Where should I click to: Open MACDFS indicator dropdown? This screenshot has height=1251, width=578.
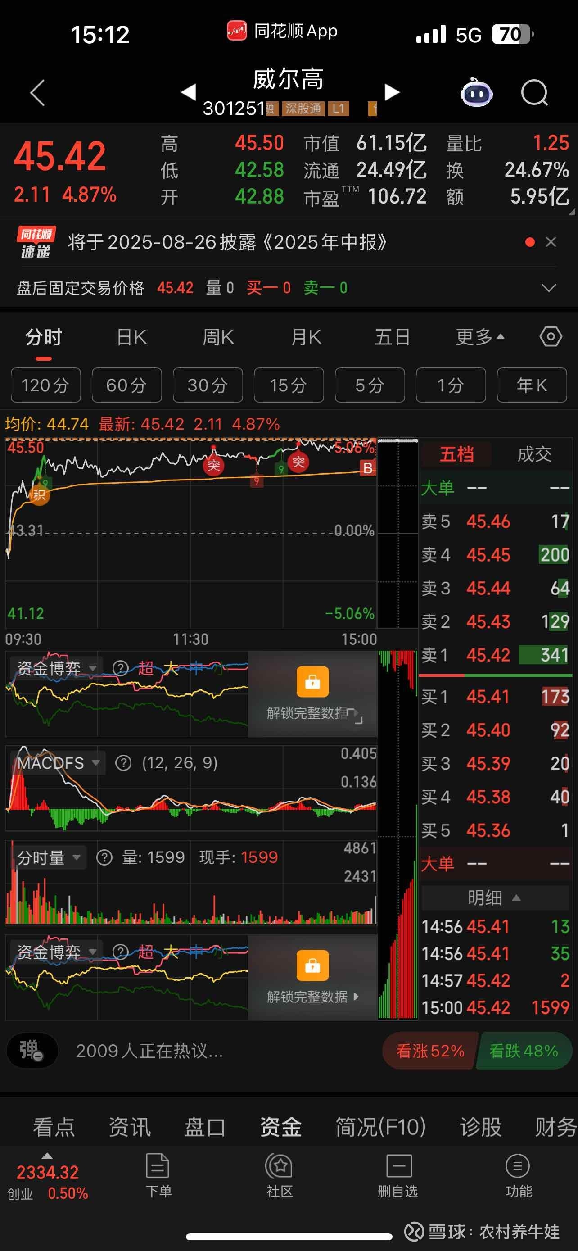[x=58, y=763]
